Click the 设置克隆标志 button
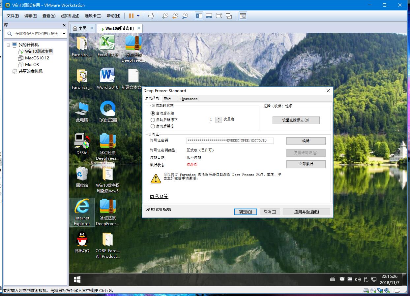This screenshot has width=410, height=296. (296, 120)
